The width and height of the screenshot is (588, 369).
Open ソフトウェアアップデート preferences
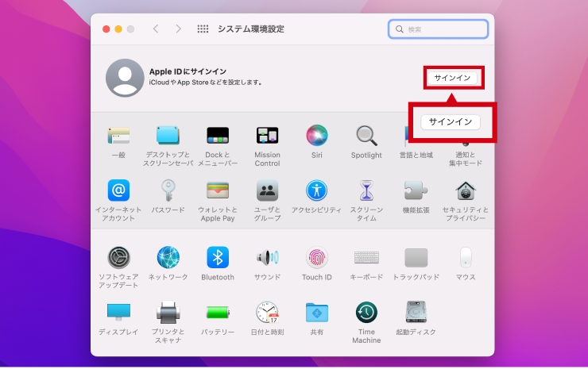click(118, 258)
